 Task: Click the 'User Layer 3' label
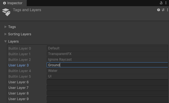pyautogui.click(x=19, y=65)
